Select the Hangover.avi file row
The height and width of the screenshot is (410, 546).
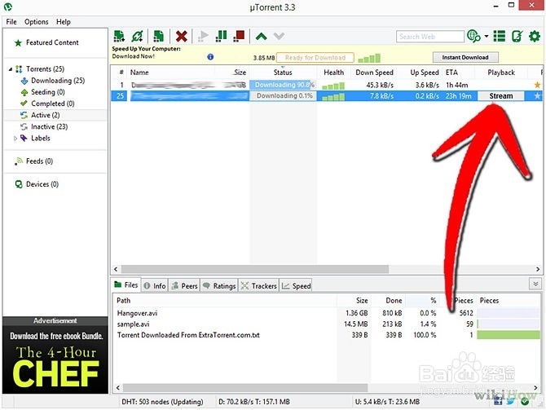coord(327,313)
